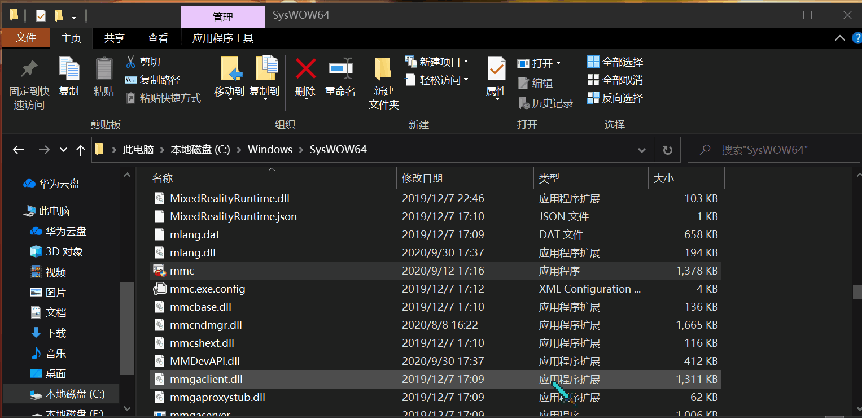Select mmcndmgr.dll file
The height and width of the screenshot is (418, 862).
coord(435,325)
